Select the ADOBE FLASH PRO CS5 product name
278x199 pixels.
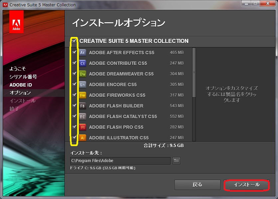tap(116, 127)
